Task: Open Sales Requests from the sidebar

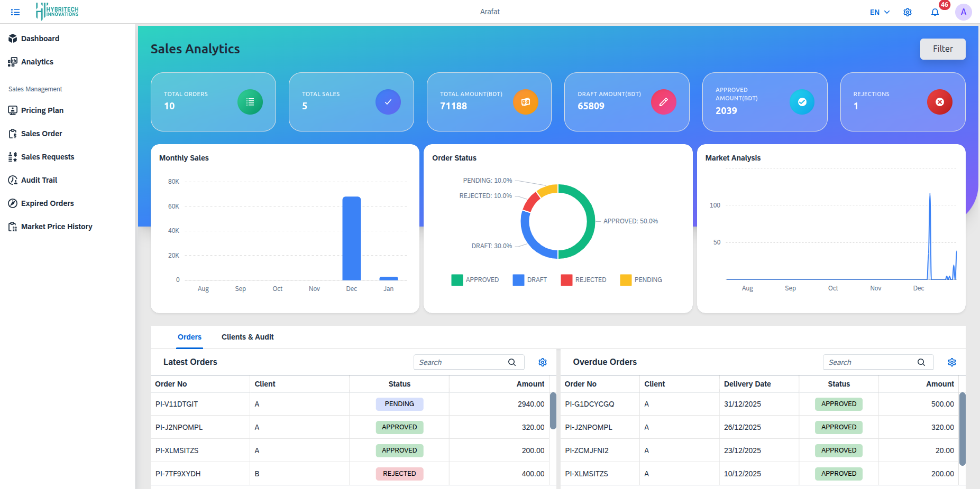Action: [x=12, y=156]
